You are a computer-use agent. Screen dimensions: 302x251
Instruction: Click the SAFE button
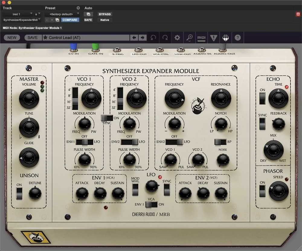coord(88,20)
